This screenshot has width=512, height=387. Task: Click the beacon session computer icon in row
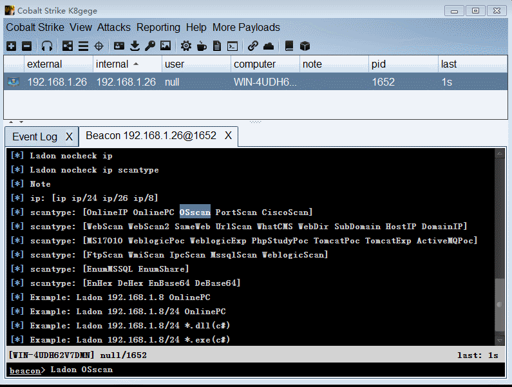14,82
